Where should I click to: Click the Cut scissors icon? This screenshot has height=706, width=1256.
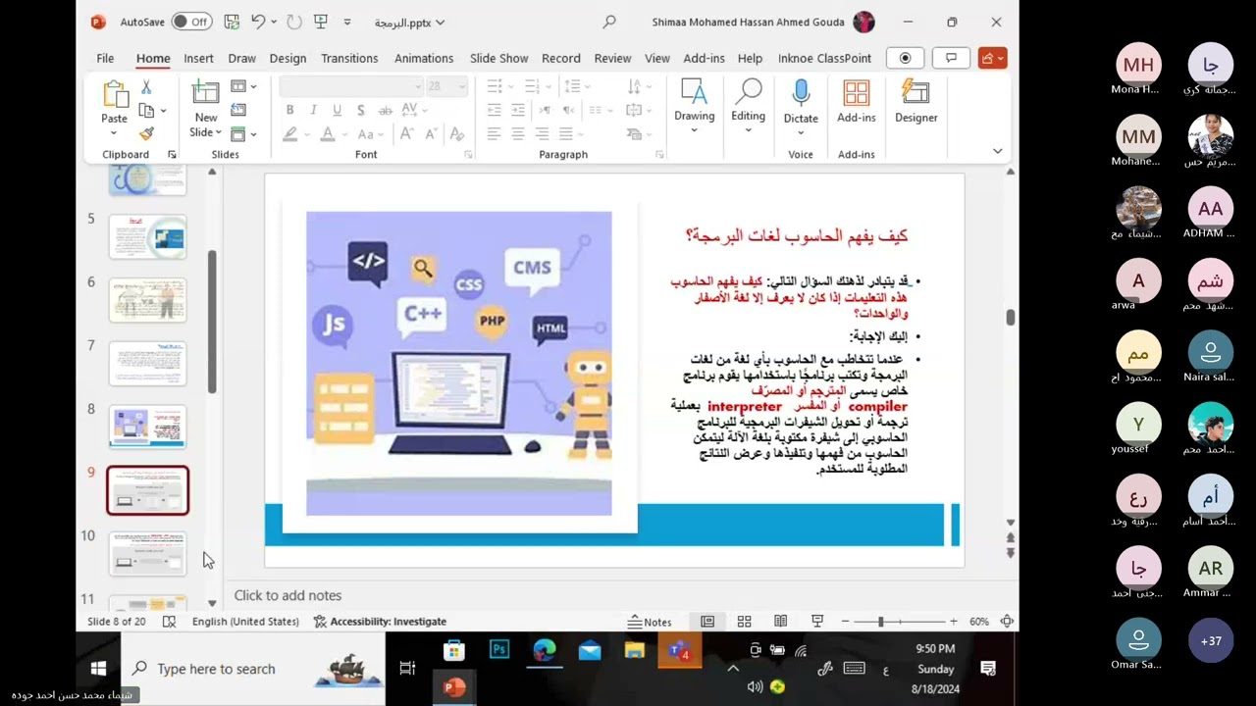146,87
